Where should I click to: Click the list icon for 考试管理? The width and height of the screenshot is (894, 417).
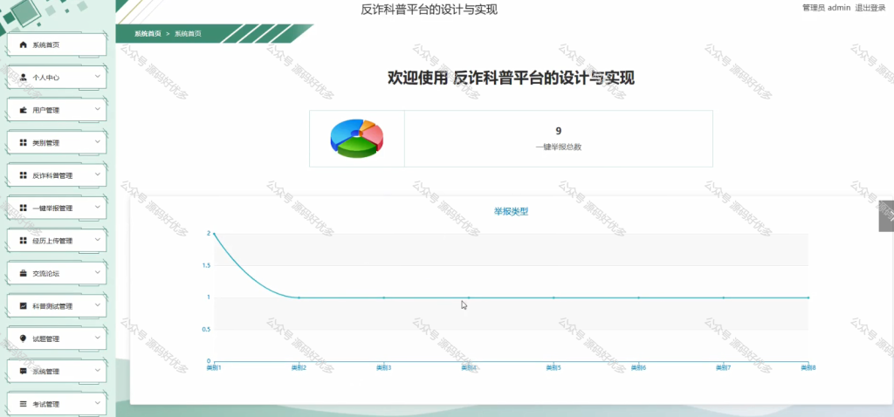(x=24, y=404)
